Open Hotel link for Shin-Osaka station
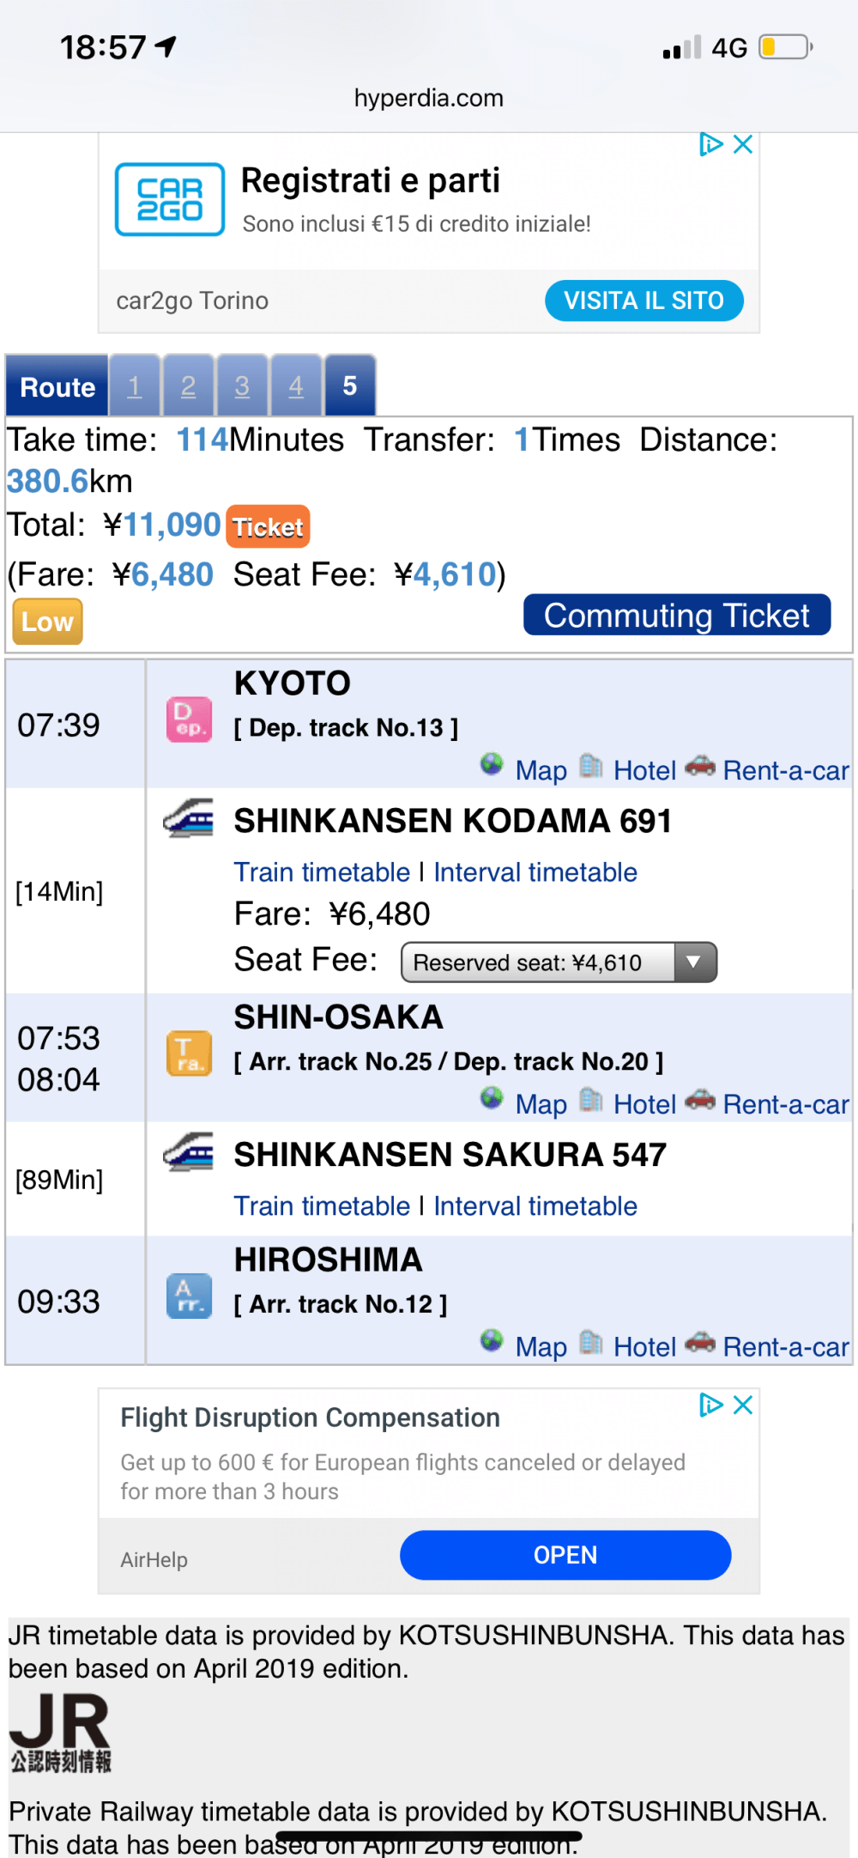 pos(644,1104)
